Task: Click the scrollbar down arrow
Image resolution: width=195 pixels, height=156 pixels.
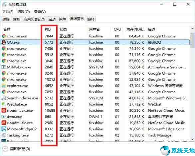Action: click(x=192, y=139)
